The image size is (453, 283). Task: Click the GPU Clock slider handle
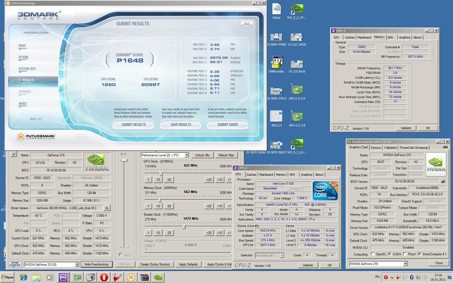tap(161, 173)
